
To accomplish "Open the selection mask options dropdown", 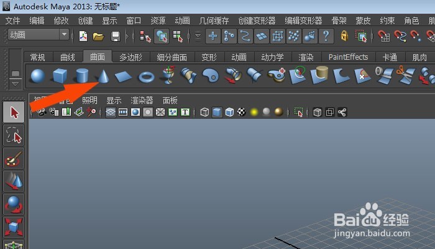I will 198,36.
